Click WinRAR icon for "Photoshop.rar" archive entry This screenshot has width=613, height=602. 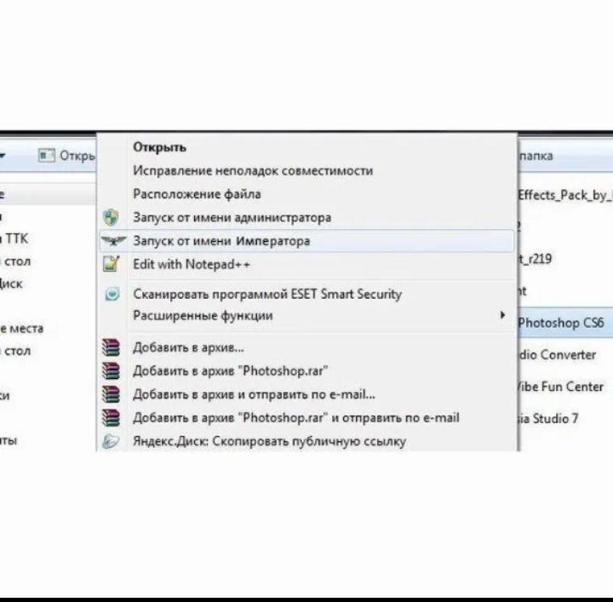pos(111,370)
